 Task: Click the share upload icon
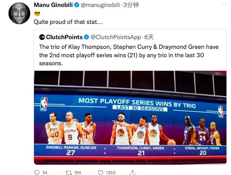(x=132, y=172)
